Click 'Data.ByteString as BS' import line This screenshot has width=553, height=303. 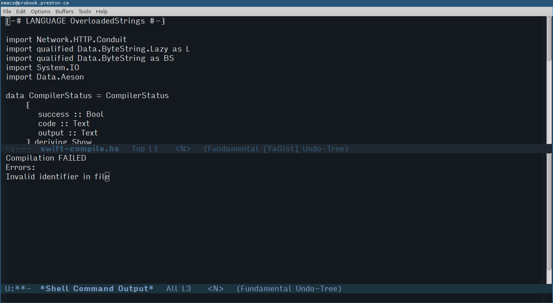90,58
